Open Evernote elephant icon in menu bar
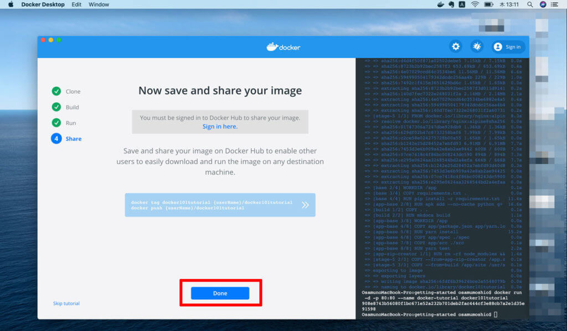567x331 pixels. click(451, 4)
